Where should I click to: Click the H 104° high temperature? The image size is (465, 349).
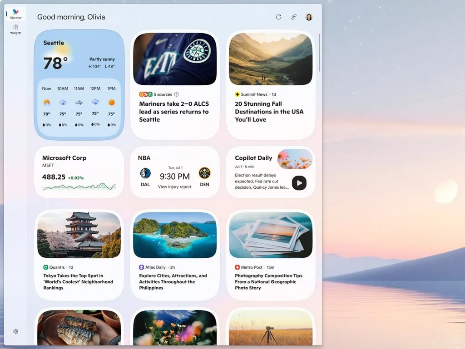pos(95,66)
